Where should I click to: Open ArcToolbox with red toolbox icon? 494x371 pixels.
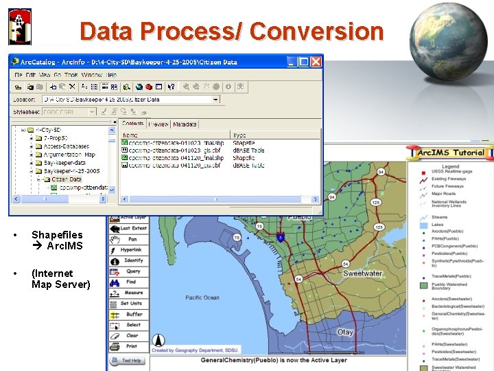click(149, 87)
